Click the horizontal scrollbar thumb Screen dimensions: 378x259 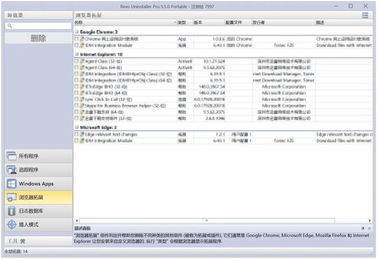(x=207, y=220)
